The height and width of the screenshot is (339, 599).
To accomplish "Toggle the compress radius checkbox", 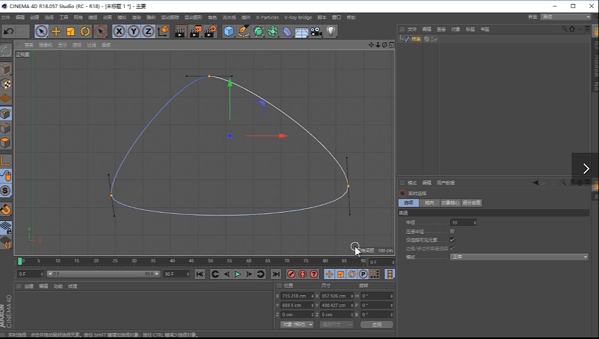I will (452, 231).
